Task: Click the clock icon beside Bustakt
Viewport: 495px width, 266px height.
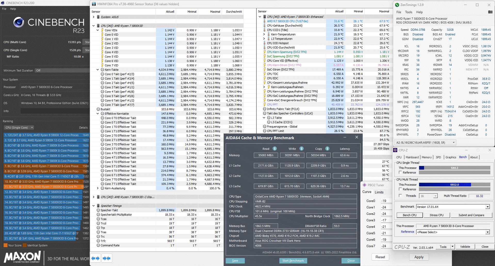Action: 98,109
